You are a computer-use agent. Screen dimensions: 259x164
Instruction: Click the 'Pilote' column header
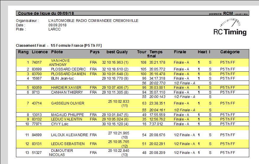[57, 52]
